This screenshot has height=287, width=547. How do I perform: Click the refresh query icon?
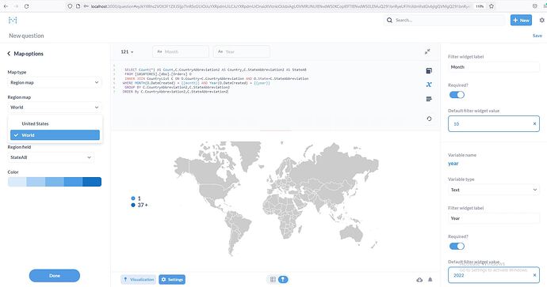429,119
